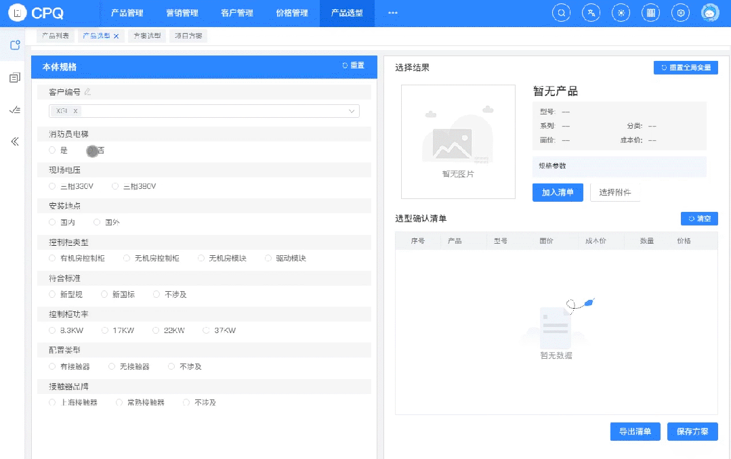Viewport: 731px width, 459px height.
Task: Click 保存方案 button
Action: tap(692, 431)
